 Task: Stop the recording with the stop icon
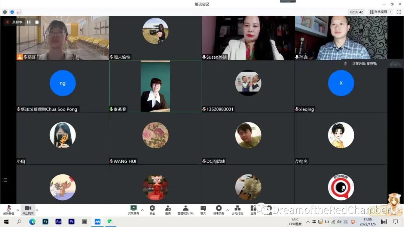pos(37,22)
